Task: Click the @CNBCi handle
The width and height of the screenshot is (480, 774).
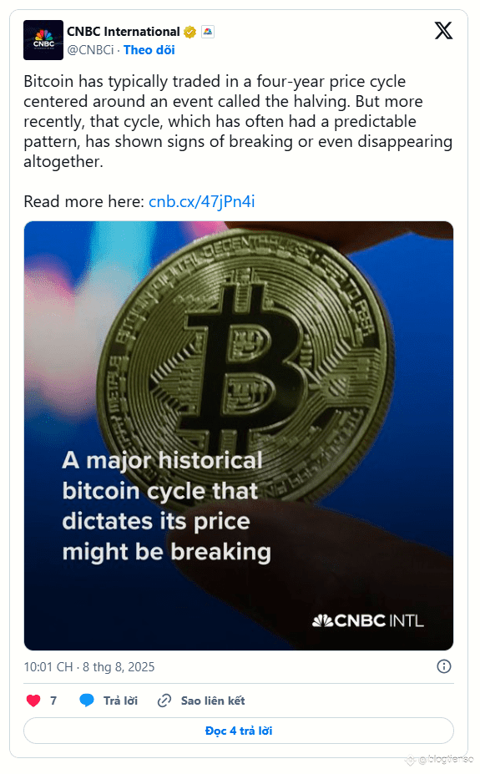Action: coord(90,50)
